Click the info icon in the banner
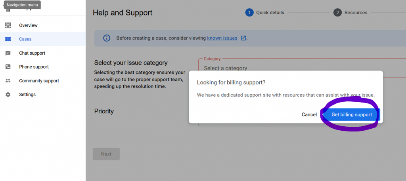Viewport: 406px width, 181px height. 107,38
